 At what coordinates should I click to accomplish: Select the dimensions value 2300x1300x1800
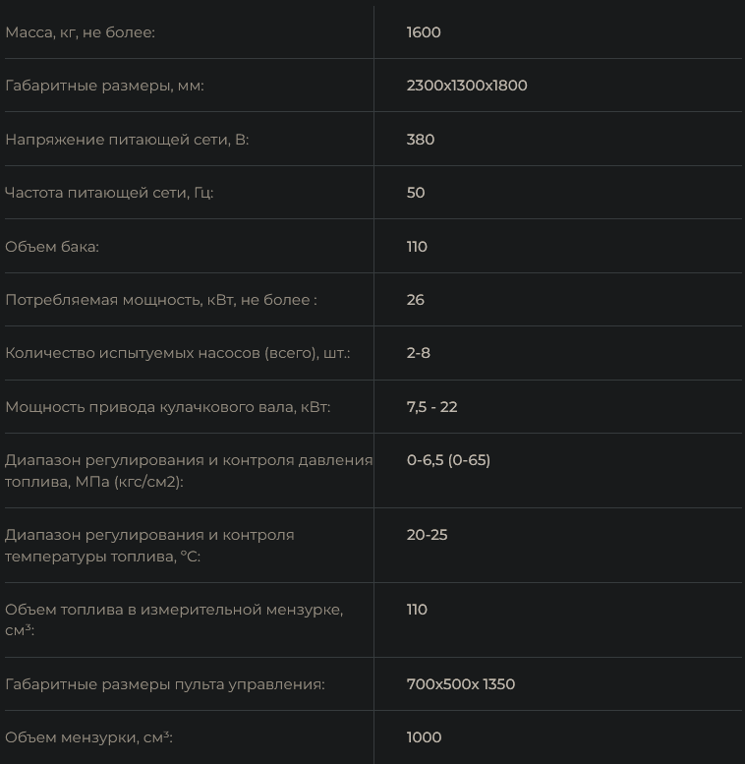point(467,86)
